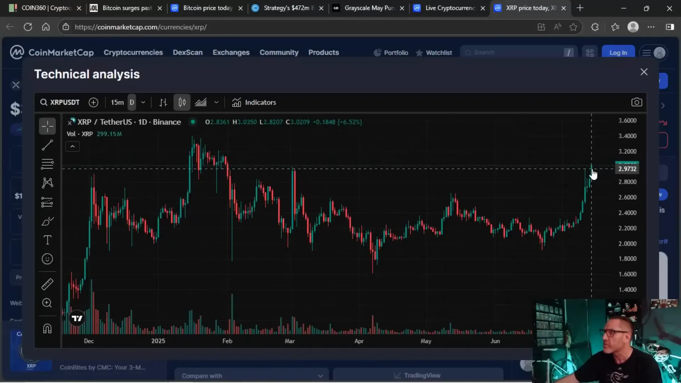The height and width of the screenshot is (383, 681).
Task: Expand the Compare with dropdown
Action: 252,376
